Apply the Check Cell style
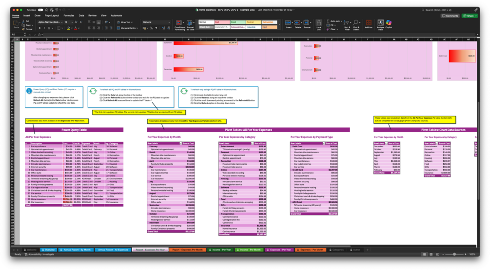Image resolution: width=490 pixels, height=270 pixels. [x=206, y=27]
